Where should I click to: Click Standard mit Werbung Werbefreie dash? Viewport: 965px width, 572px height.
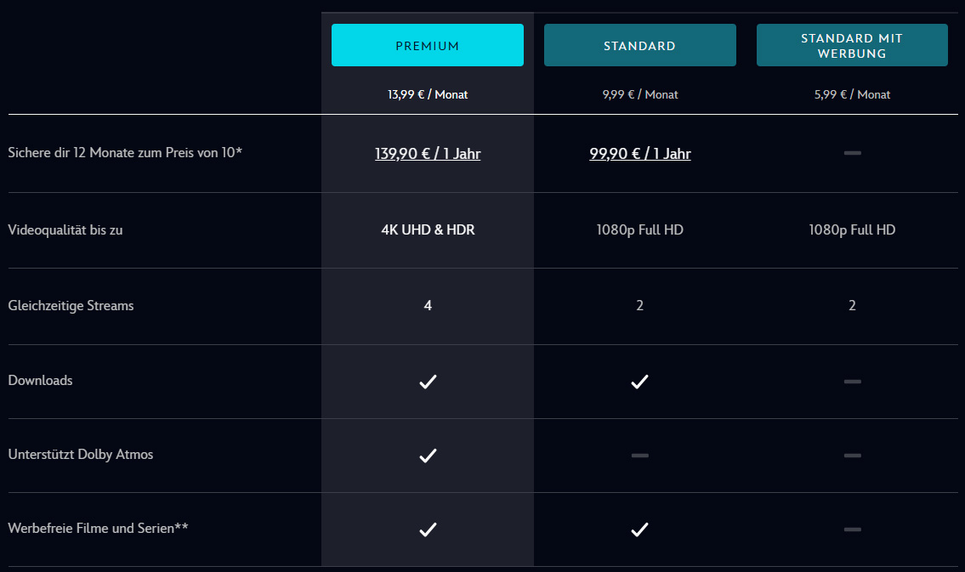852,530
